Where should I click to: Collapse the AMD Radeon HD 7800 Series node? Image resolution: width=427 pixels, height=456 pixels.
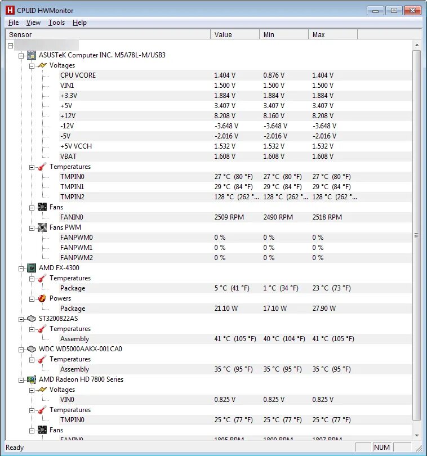[21, 380]
